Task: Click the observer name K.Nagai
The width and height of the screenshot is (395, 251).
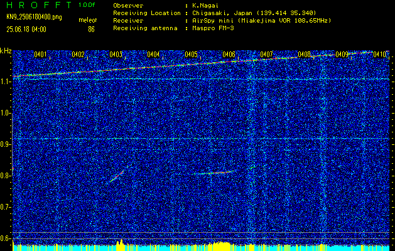Action: [x=205, y=5]
